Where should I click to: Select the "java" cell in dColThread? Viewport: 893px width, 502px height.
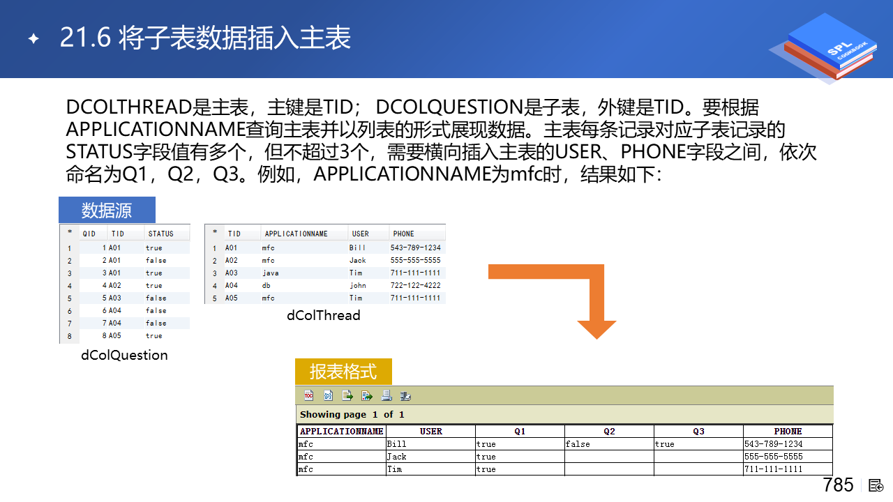click(271, 273)
